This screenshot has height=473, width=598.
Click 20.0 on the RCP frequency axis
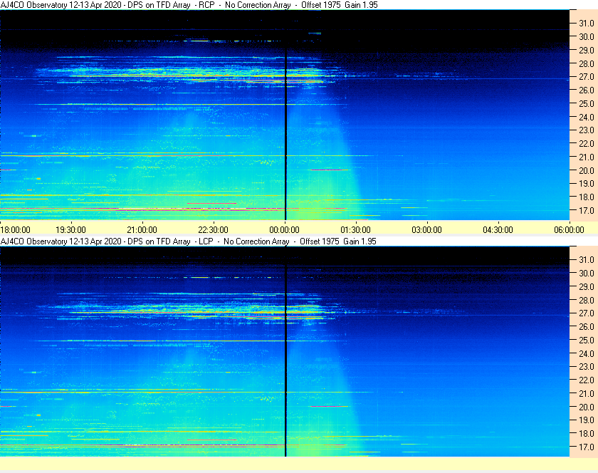coord(587,170)
